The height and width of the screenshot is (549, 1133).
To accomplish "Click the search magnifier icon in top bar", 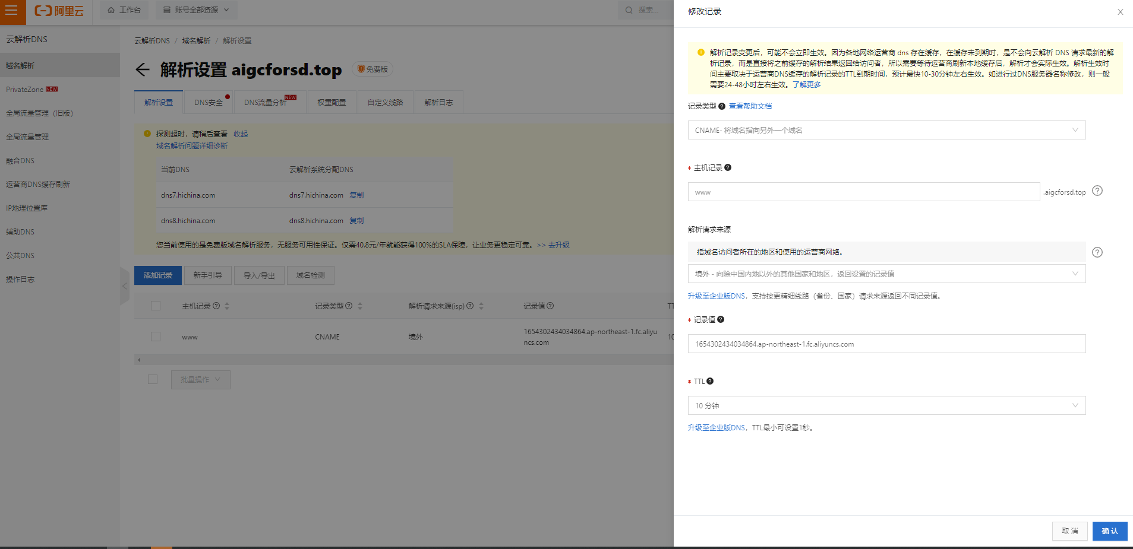I will 629,10.
